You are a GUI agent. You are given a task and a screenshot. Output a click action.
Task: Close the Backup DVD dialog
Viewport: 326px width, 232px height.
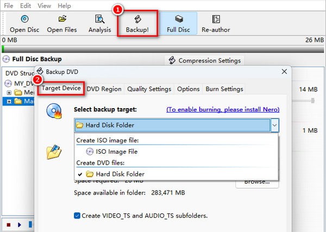click(x=284, y=72)
